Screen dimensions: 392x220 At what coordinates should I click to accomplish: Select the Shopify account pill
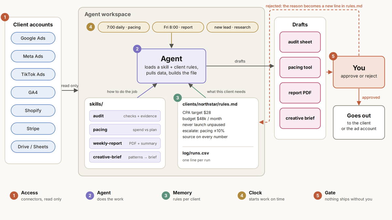coord(33,110)
